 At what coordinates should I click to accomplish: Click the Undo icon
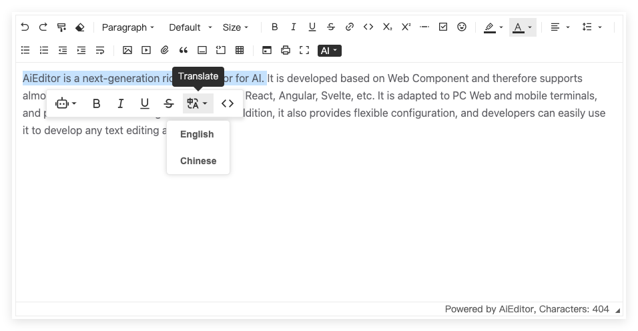tap(25, 27)
